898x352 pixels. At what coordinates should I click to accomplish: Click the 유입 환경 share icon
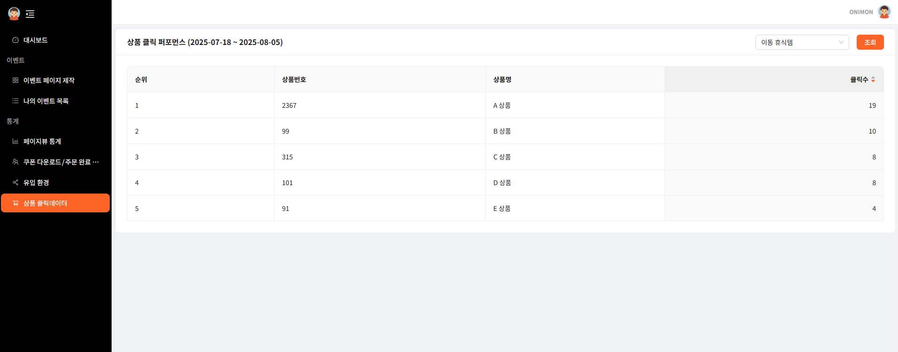tap(15, 183)
